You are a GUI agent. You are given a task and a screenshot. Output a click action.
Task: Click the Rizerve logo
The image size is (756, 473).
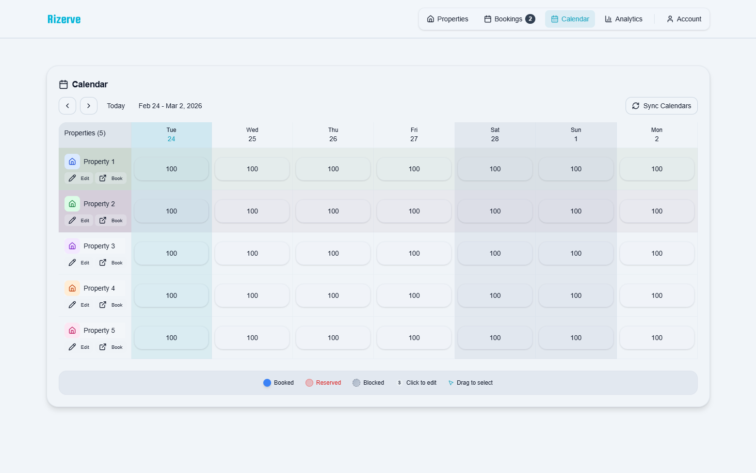click(64, 19)
